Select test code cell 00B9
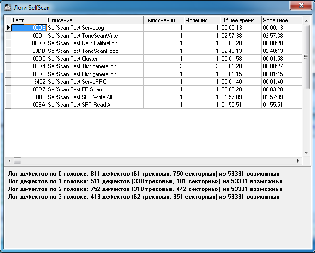 pos(29,97)
